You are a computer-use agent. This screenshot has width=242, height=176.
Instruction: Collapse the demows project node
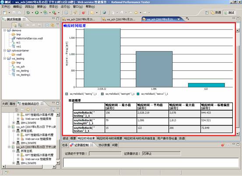(5, 30)
